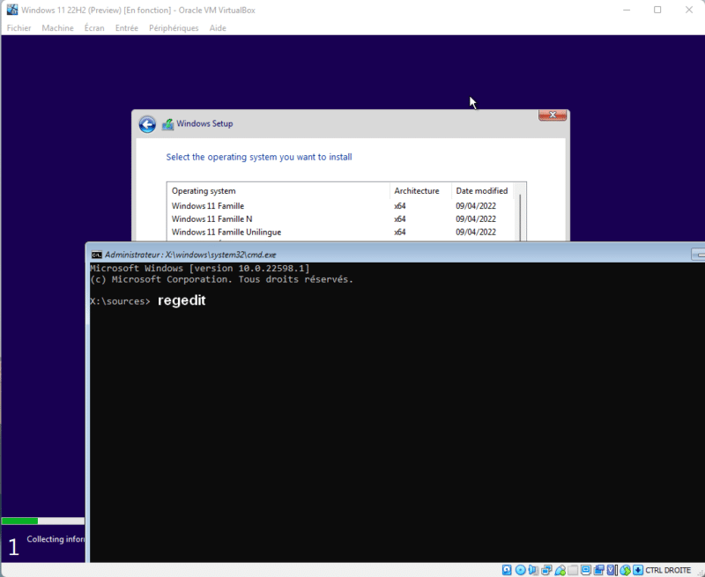Click the optical disc status icon

tap(520, 570)
